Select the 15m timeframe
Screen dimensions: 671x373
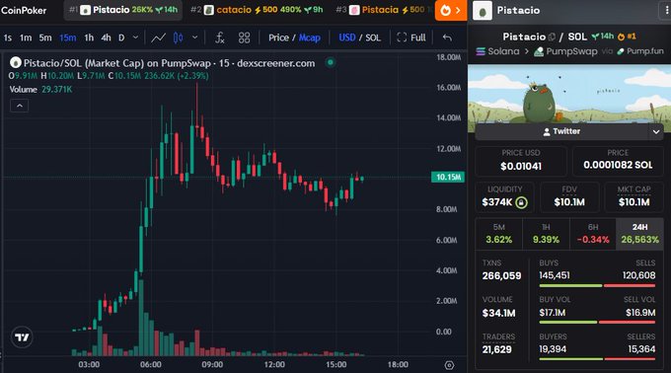pyautogui.click(x=68, y=38)
